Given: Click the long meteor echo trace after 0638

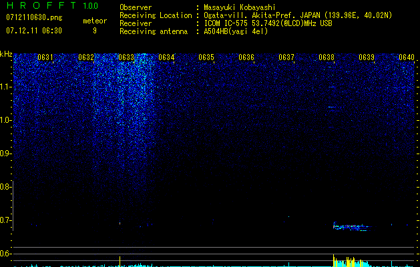Looking at the screenshot, I should pos(353,226).
